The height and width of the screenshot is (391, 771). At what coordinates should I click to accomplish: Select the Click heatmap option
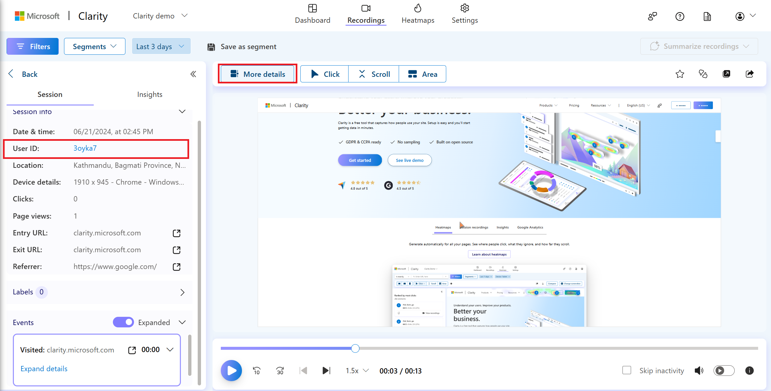[x=324, y=74]
